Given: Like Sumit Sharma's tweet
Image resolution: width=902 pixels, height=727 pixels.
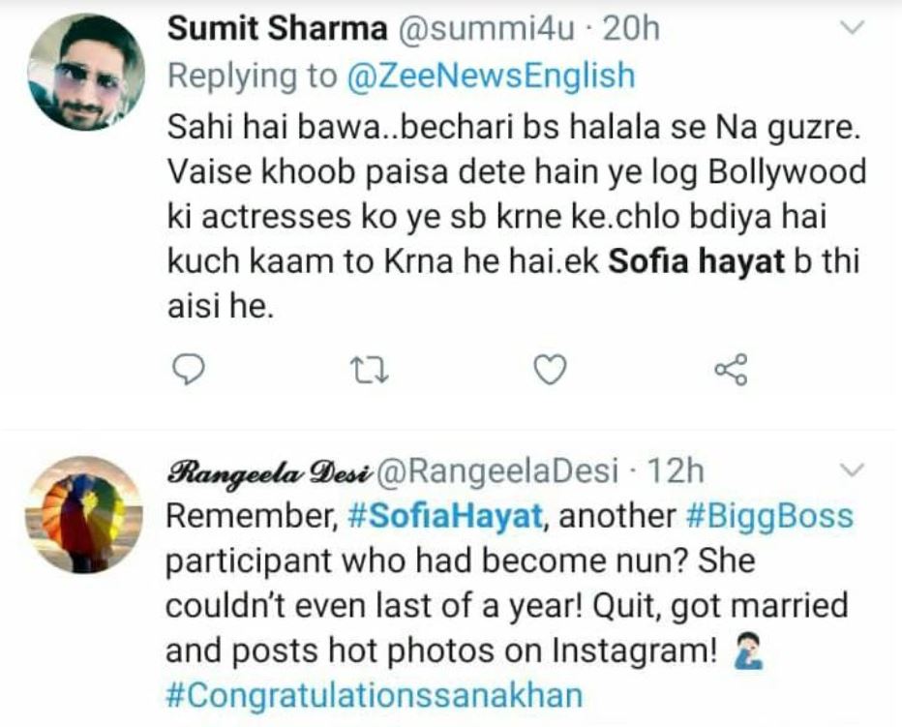Looking at the screenshot, I should coord(551,369).
